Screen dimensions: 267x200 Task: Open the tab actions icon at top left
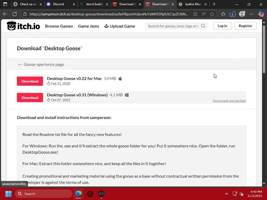(5, 4)
